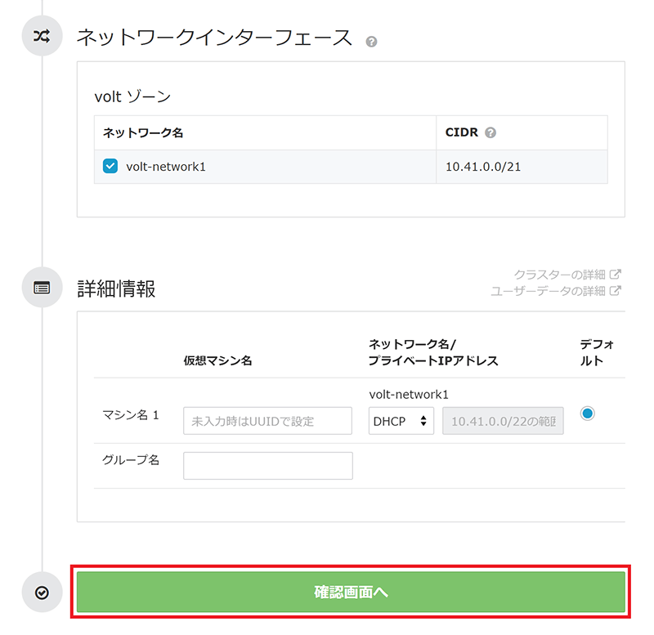Screen dimensions: 654x635
Task: Click the CIDR help question mark icon
Action: [x=490, y=132]
